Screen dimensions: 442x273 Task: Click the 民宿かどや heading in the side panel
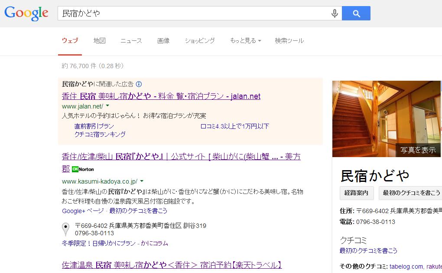pos(375,176)
